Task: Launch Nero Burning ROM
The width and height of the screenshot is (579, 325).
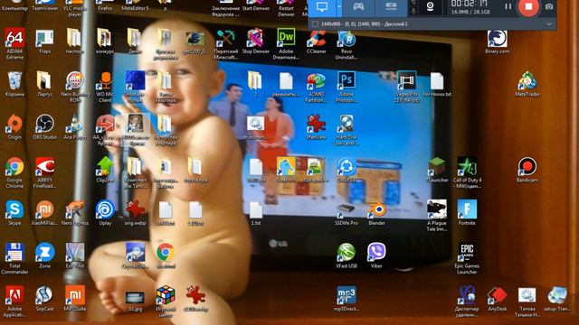Action: (x=75, y=87)
